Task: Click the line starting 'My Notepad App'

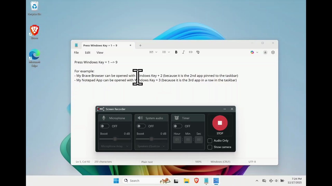Action: [156, 80]
